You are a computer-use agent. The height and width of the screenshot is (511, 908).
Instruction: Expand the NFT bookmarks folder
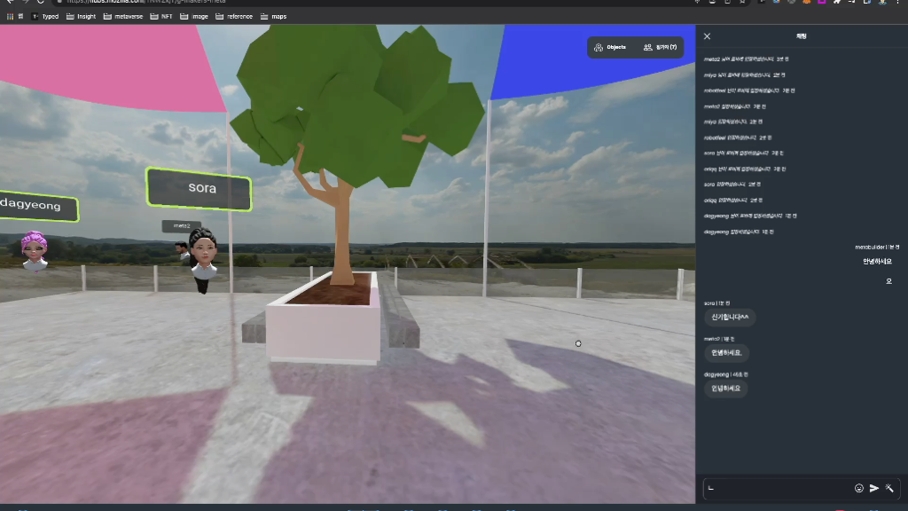(161, 16)
